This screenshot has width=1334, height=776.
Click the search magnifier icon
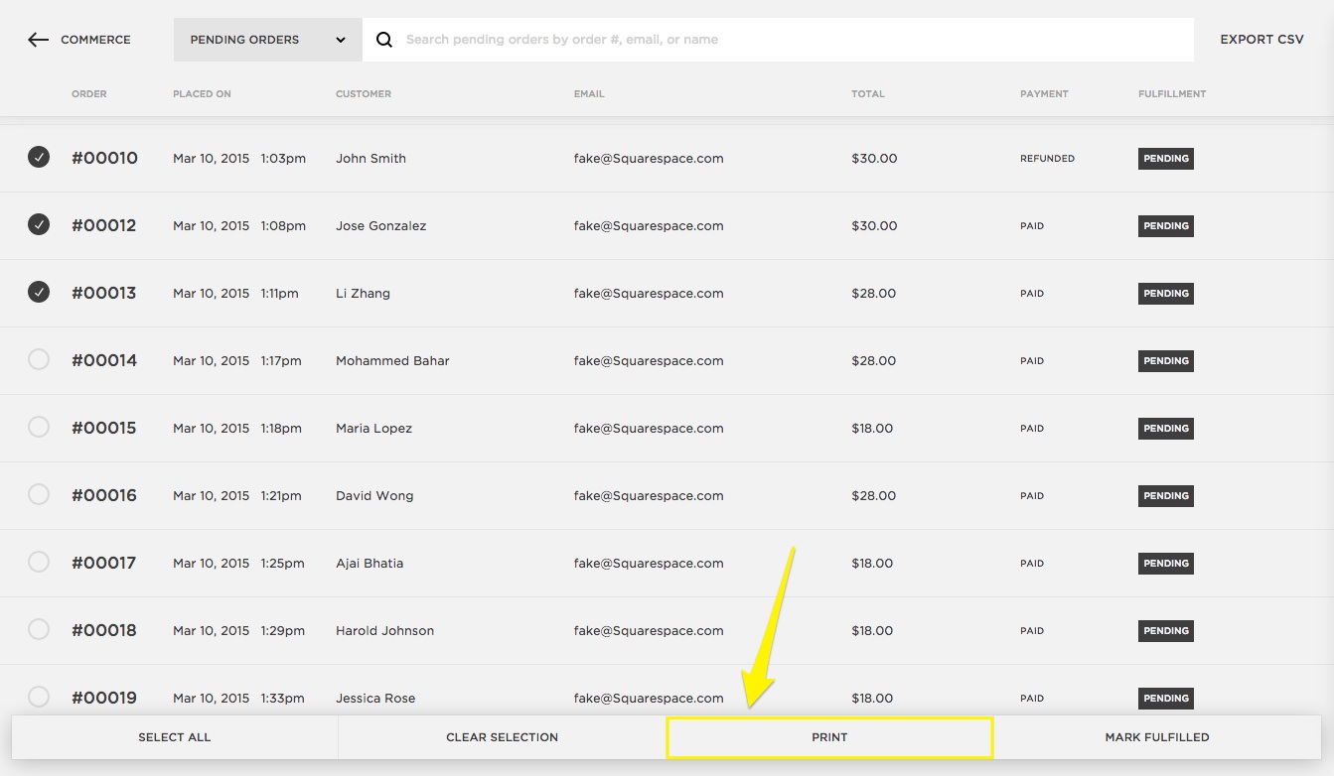coord(384,40)
